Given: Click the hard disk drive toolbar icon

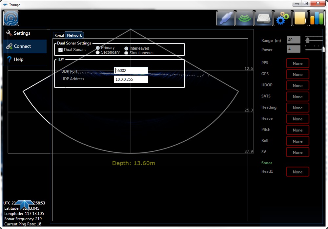Looking at the screenshot, I should click(264, 18).
